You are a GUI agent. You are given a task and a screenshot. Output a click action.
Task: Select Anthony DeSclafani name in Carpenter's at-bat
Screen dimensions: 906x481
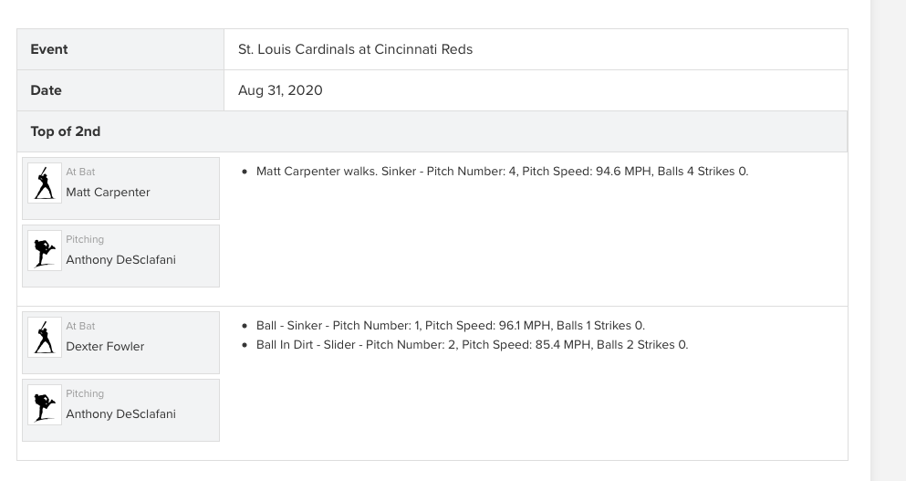pos(120,260)
